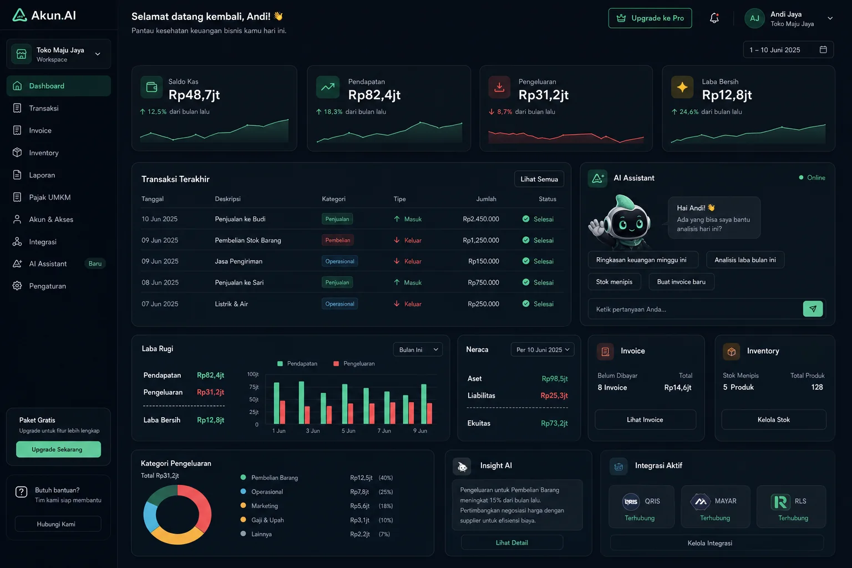Open notifications bell icon
852x568 pixels.
tap(714, 18)
